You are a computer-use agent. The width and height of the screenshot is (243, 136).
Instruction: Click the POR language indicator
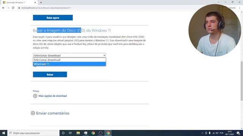click(221, 133)
